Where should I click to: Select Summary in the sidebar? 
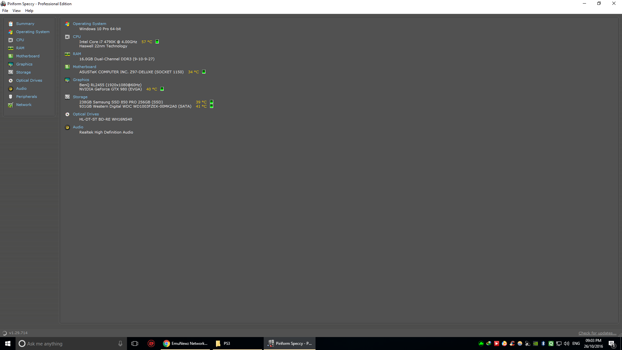click(25, 24)
